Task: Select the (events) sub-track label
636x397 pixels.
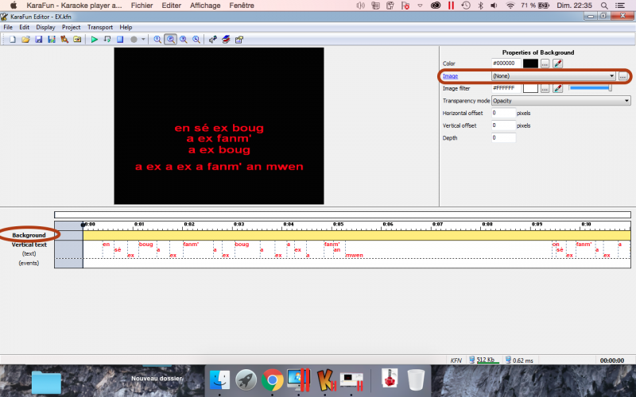Action: [x=29, y=263]
